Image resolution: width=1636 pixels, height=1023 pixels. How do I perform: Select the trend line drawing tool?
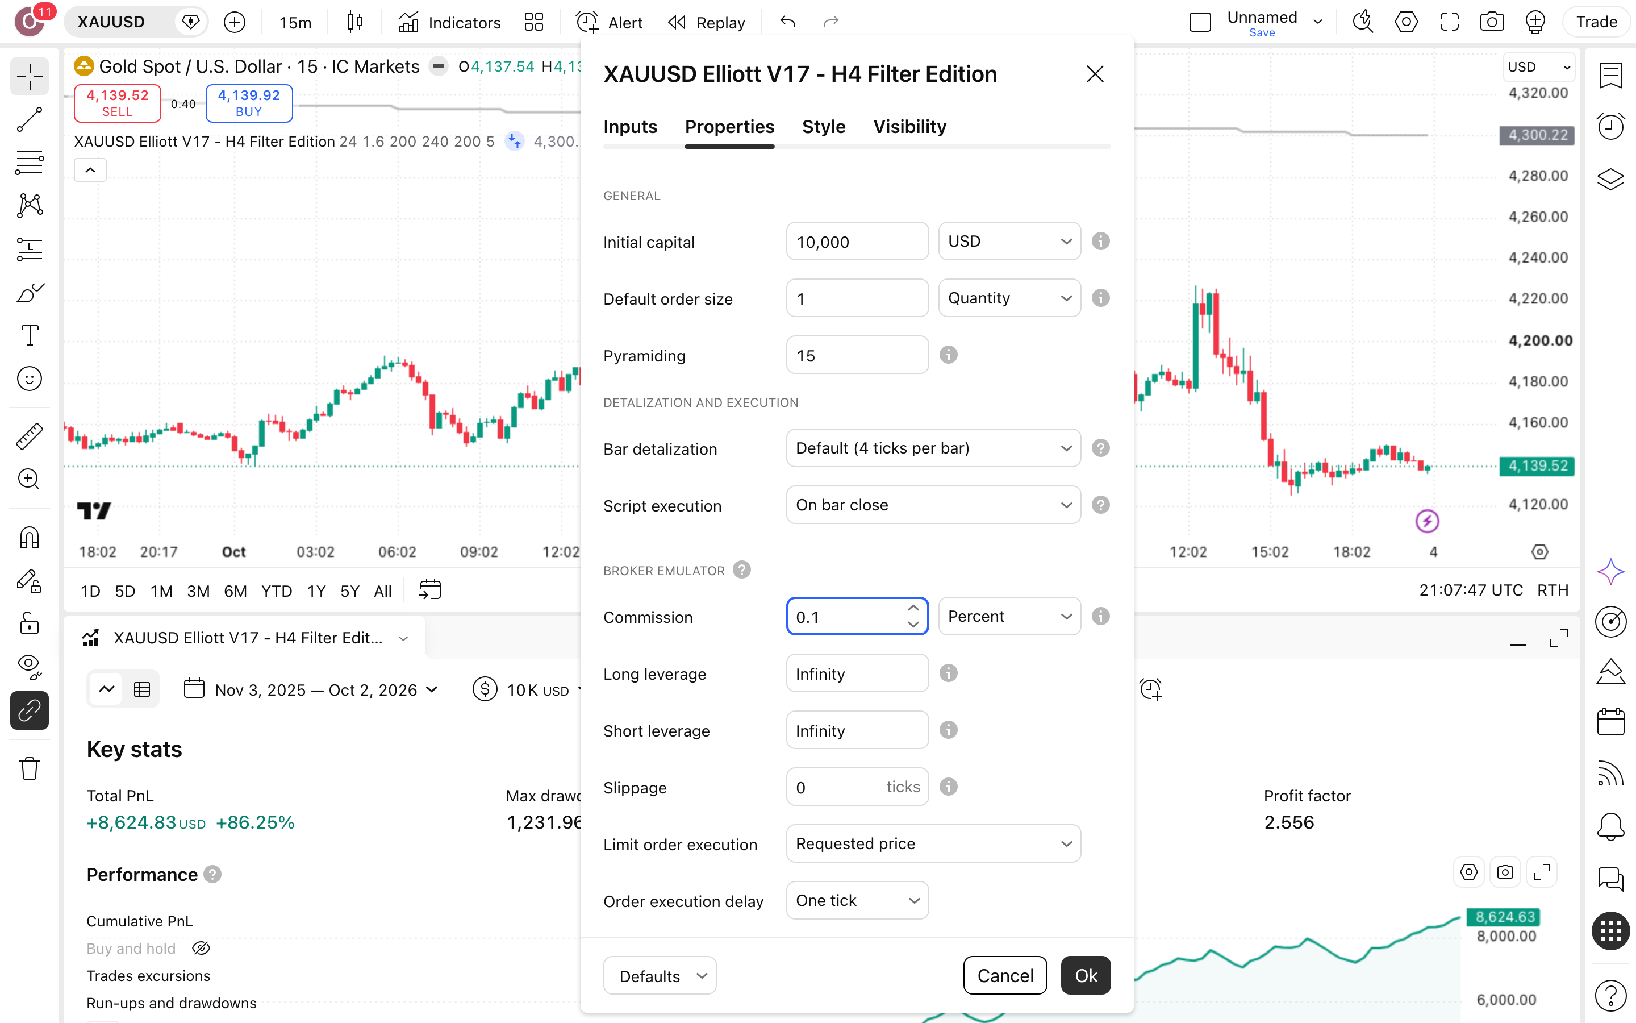coord(29,119)
